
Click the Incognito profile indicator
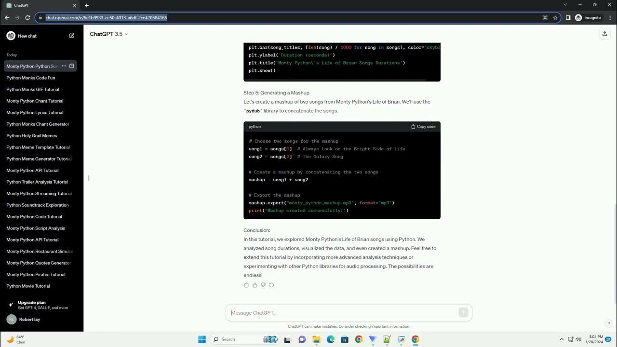[x=588, y=18]
